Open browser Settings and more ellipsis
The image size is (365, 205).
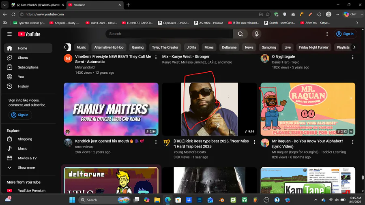point(337,15)
